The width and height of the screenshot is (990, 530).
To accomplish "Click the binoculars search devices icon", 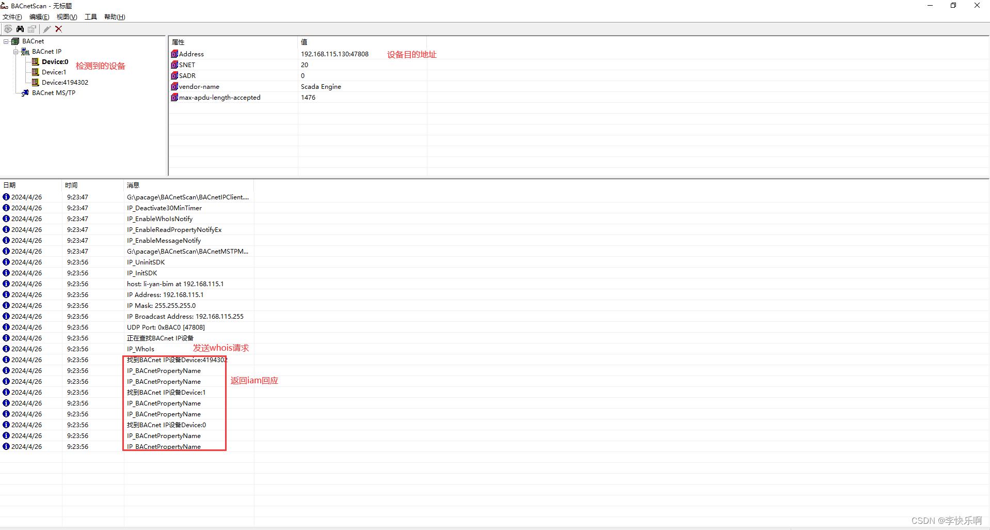I will pyautogui.click(x=20, y=29).
